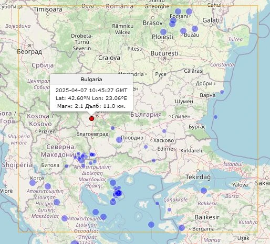Click the Бургас city label

click(x=197, y=127)
